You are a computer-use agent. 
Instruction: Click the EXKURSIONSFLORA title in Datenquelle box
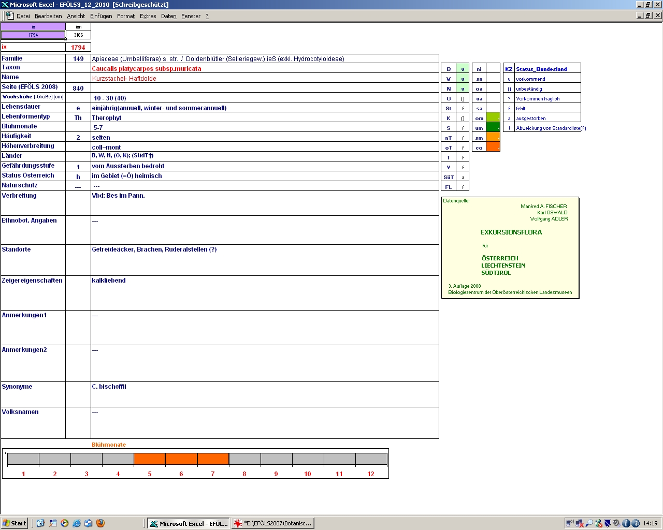click(511, 232)
